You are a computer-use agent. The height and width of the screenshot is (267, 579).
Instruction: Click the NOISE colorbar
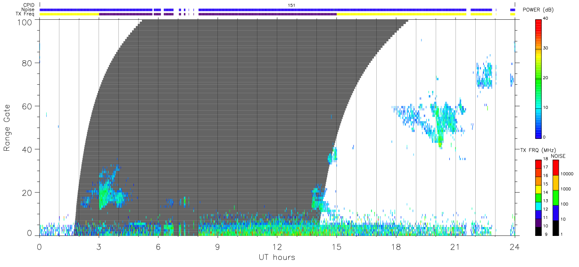555,197
